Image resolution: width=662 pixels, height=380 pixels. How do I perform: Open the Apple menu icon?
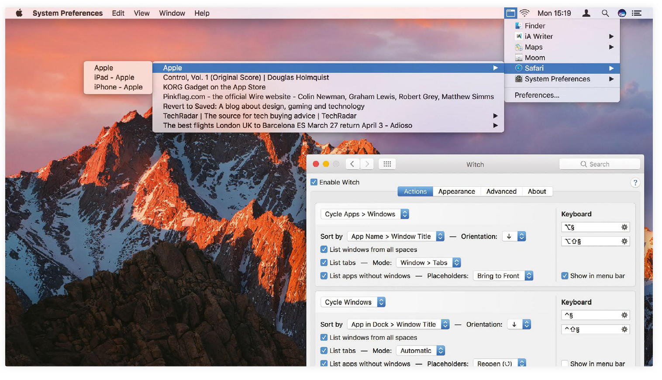[x=19, y=13]
